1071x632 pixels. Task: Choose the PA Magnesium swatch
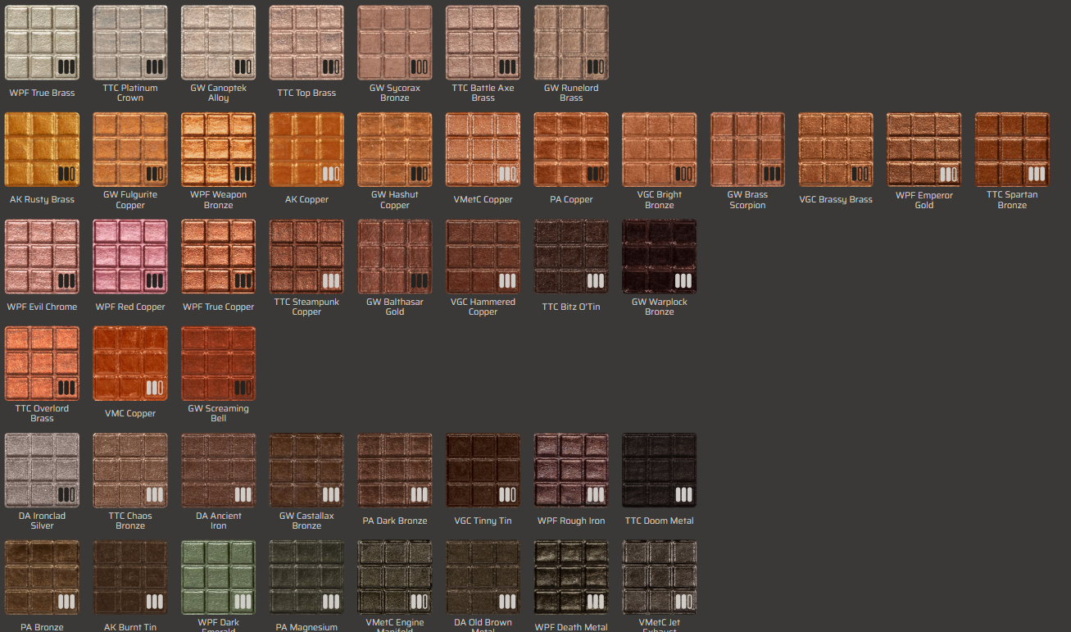coord(306,578)
